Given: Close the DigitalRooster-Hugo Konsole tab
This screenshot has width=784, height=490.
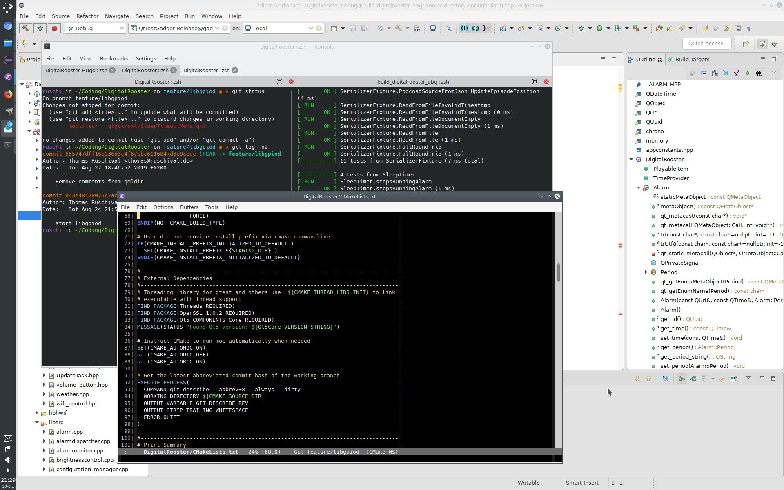Looking at the screenshot, I should tap(112, 70).
